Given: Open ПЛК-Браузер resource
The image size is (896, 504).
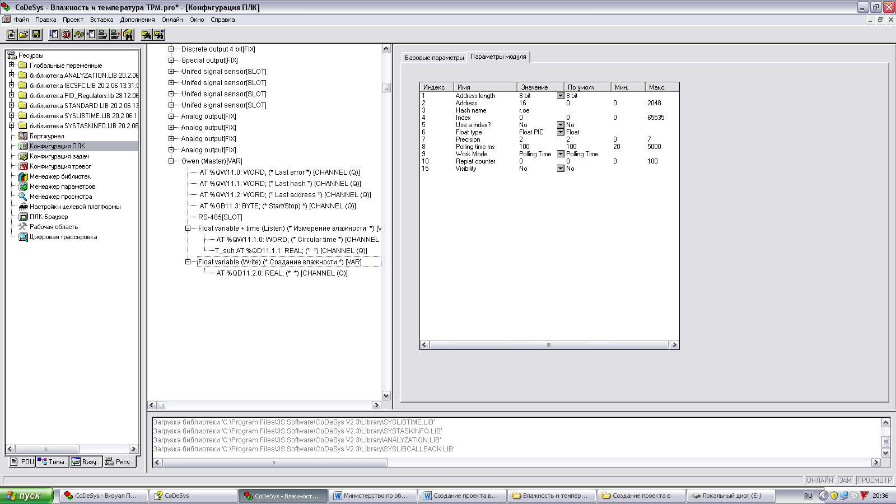Looking at the screenshot, I should [49, 217].
